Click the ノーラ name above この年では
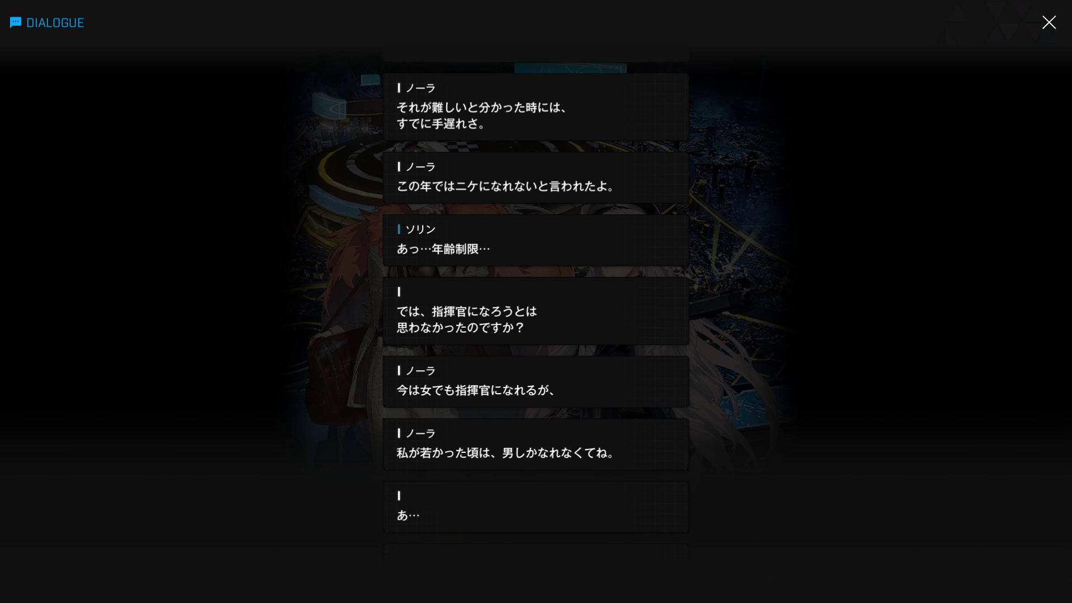The image size is (1072, 603). [420, 167]
